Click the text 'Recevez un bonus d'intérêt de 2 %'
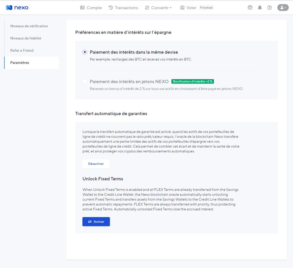This screenshot has width=293, height=268. [118, 89]
